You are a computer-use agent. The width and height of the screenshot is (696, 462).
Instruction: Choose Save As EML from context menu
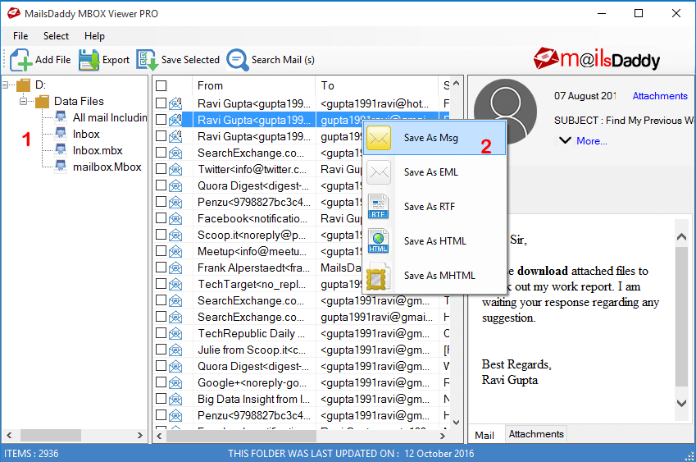pyautogui.click(x=435, y=172)
